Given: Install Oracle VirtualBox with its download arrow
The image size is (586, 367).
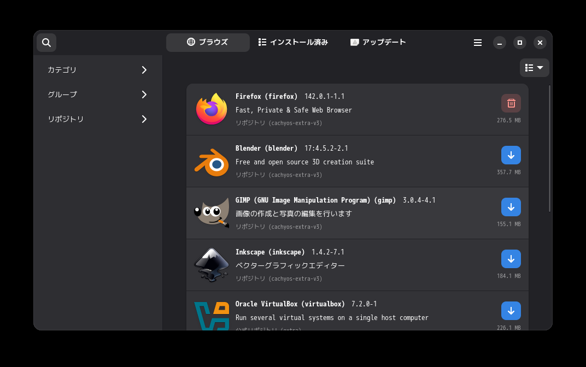Looking at the screenshot, I should pyautogui.click(x=511, y=311).
